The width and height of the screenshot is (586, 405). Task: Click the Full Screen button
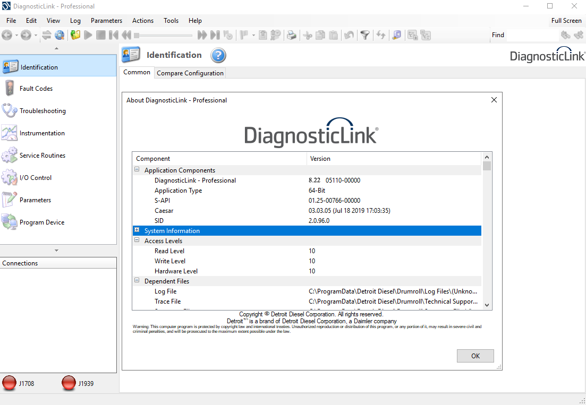point(566,21)
